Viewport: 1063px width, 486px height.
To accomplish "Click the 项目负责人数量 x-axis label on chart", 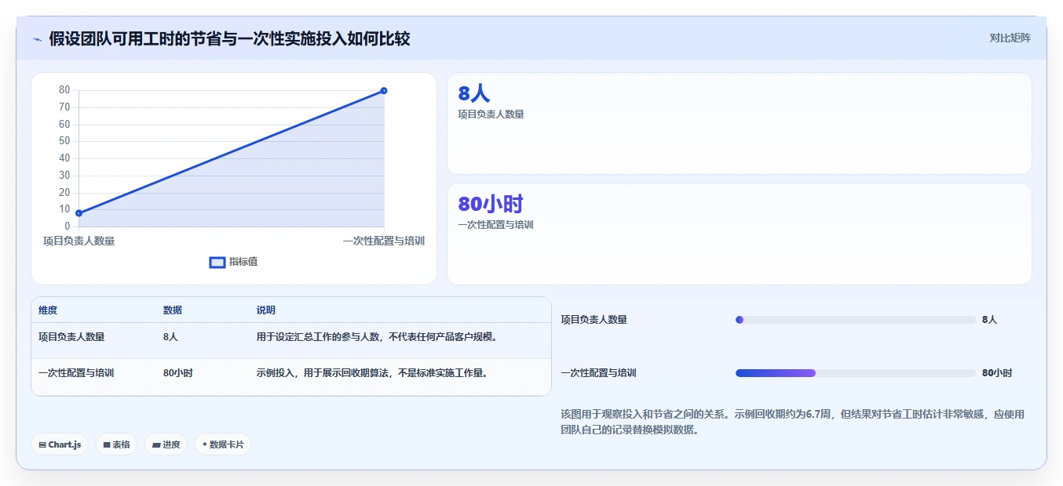I will coord(79,241).
